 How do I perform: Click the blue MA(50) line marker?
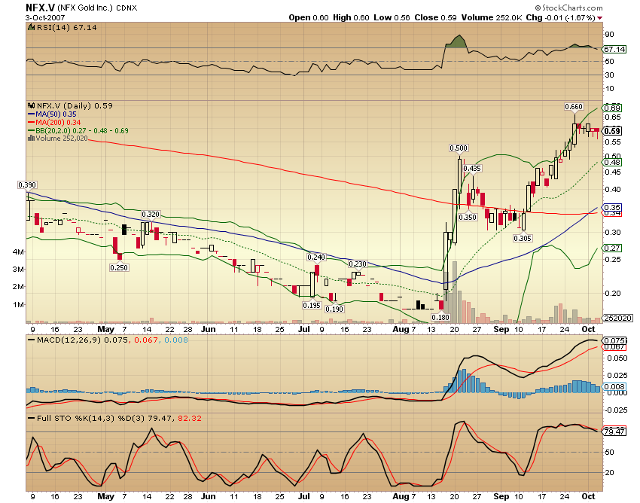32,114
